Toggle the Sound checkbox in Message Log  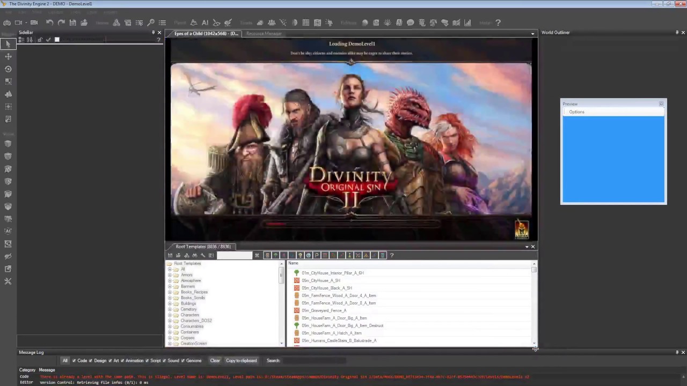click(x=164, y=360)
